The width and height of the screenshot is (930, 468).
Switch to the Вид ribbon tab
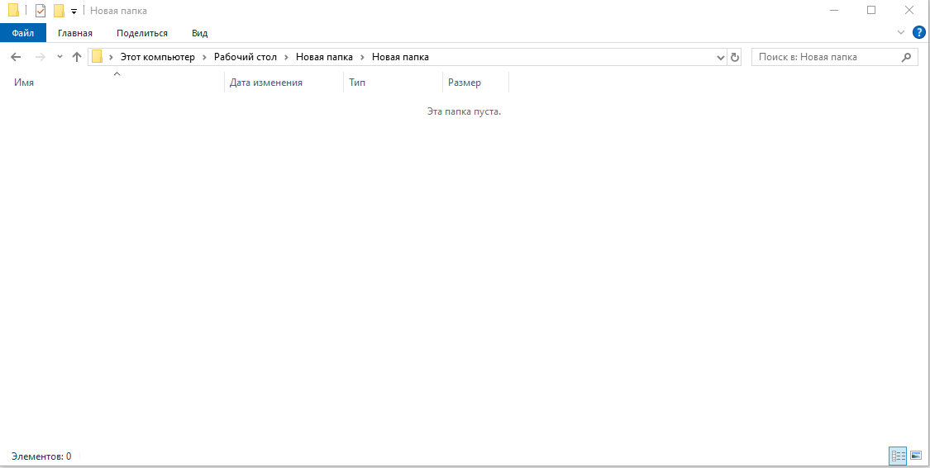pyautogui.click(x=200, y=33)
